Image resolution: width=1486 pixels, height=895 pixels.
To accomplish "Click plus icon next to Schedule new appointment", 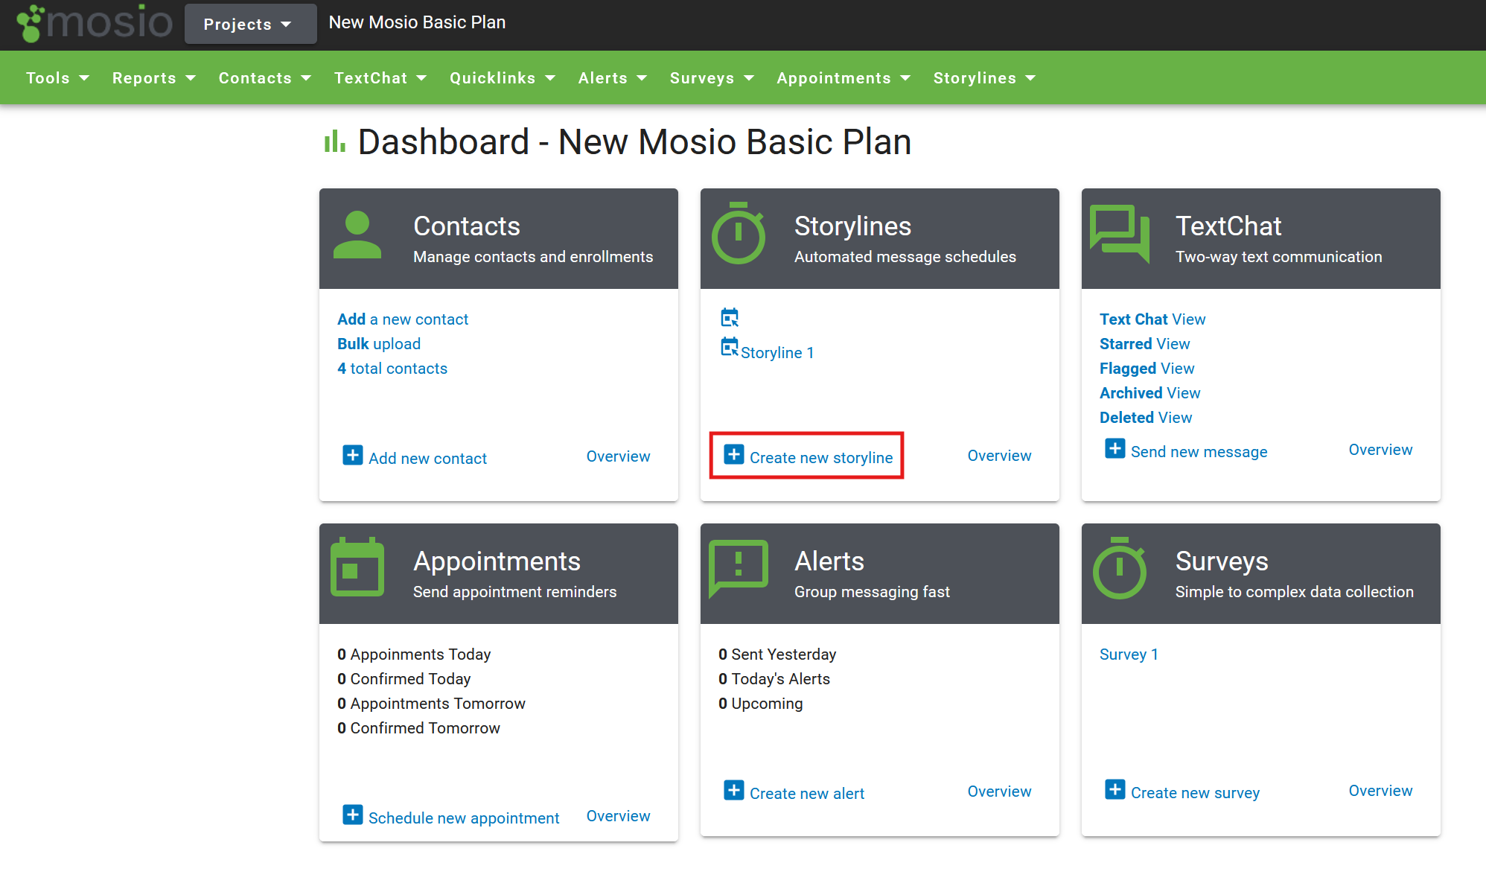I will pyautogui.click(x=353, y=815).
